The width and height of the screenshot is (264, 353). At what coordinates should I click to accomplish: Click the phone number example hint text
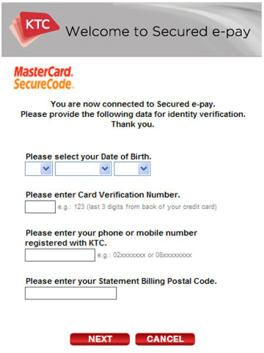click(x=144, y=255)
